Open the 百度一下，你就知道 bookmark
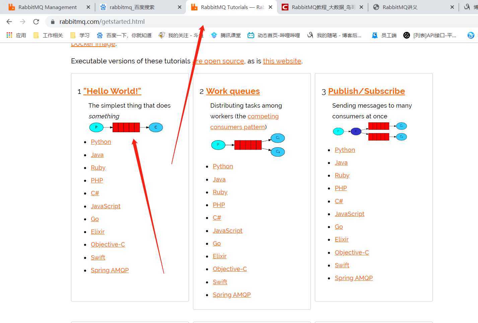The image size is (478, 323). [x=124, y=35]
